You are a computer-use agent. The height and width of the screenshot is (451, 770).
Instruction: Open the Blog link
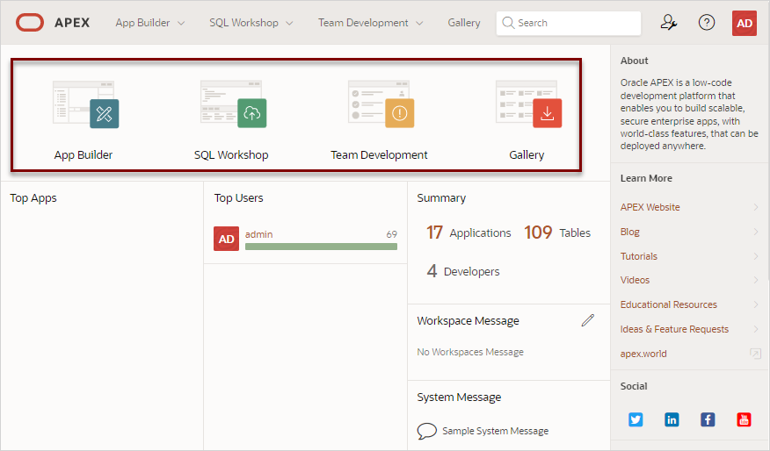pyautogui.click(x=629, y=232)
